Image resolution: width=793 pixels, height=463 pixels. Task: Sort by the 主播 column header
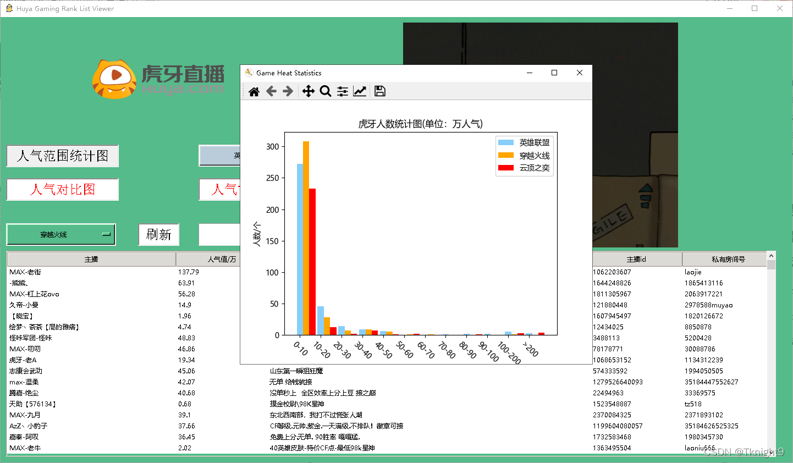click(91, 259)
